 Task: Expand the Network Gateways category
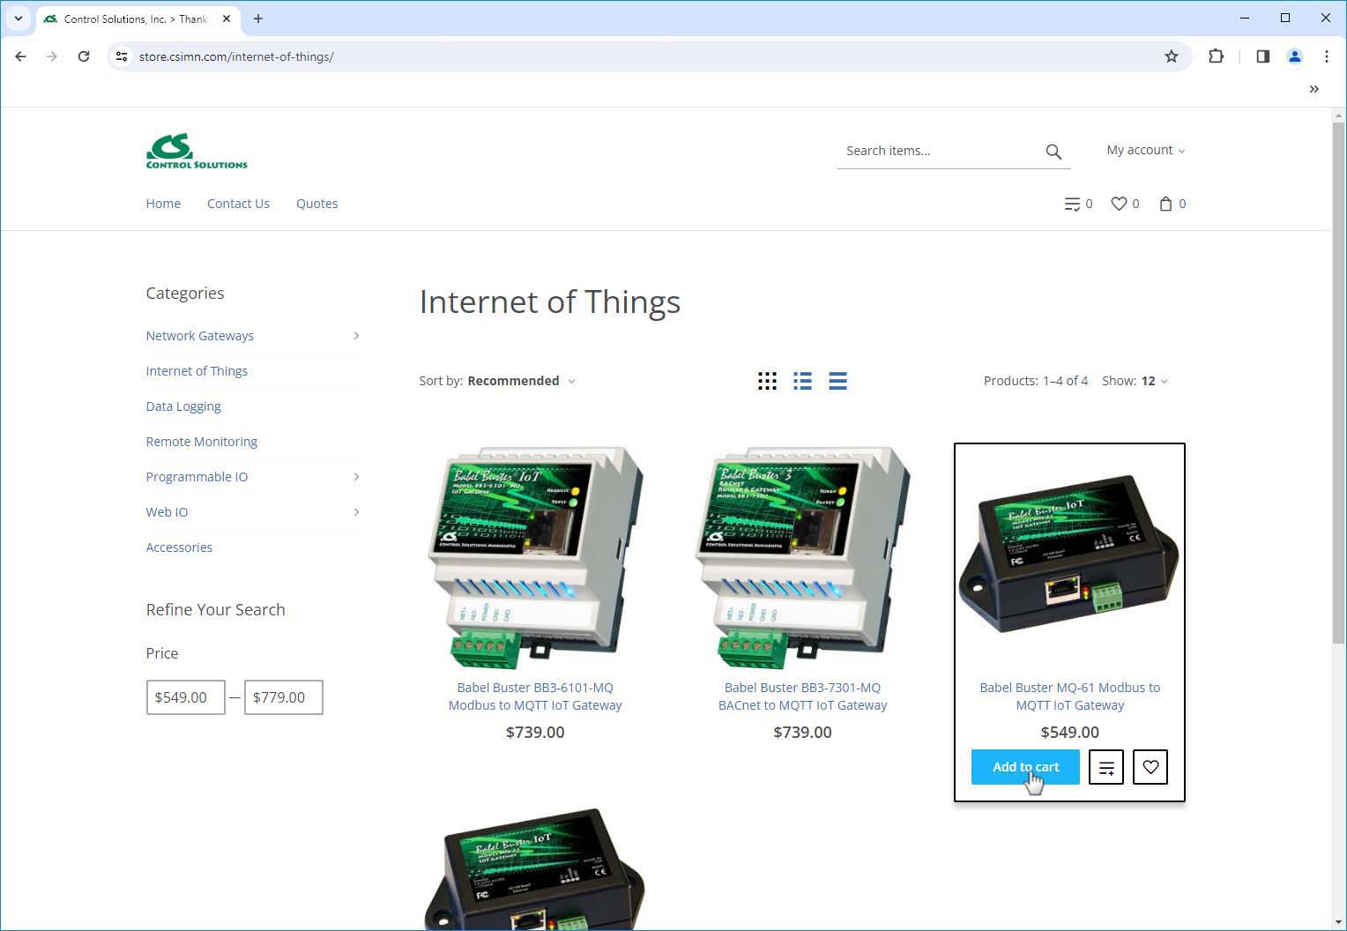[x=356, y=336]
